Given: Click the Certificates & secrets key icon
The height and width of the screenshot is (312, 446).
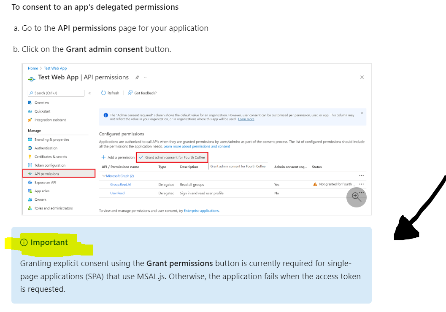Looking at the screenshot, I should coord(30,156).
